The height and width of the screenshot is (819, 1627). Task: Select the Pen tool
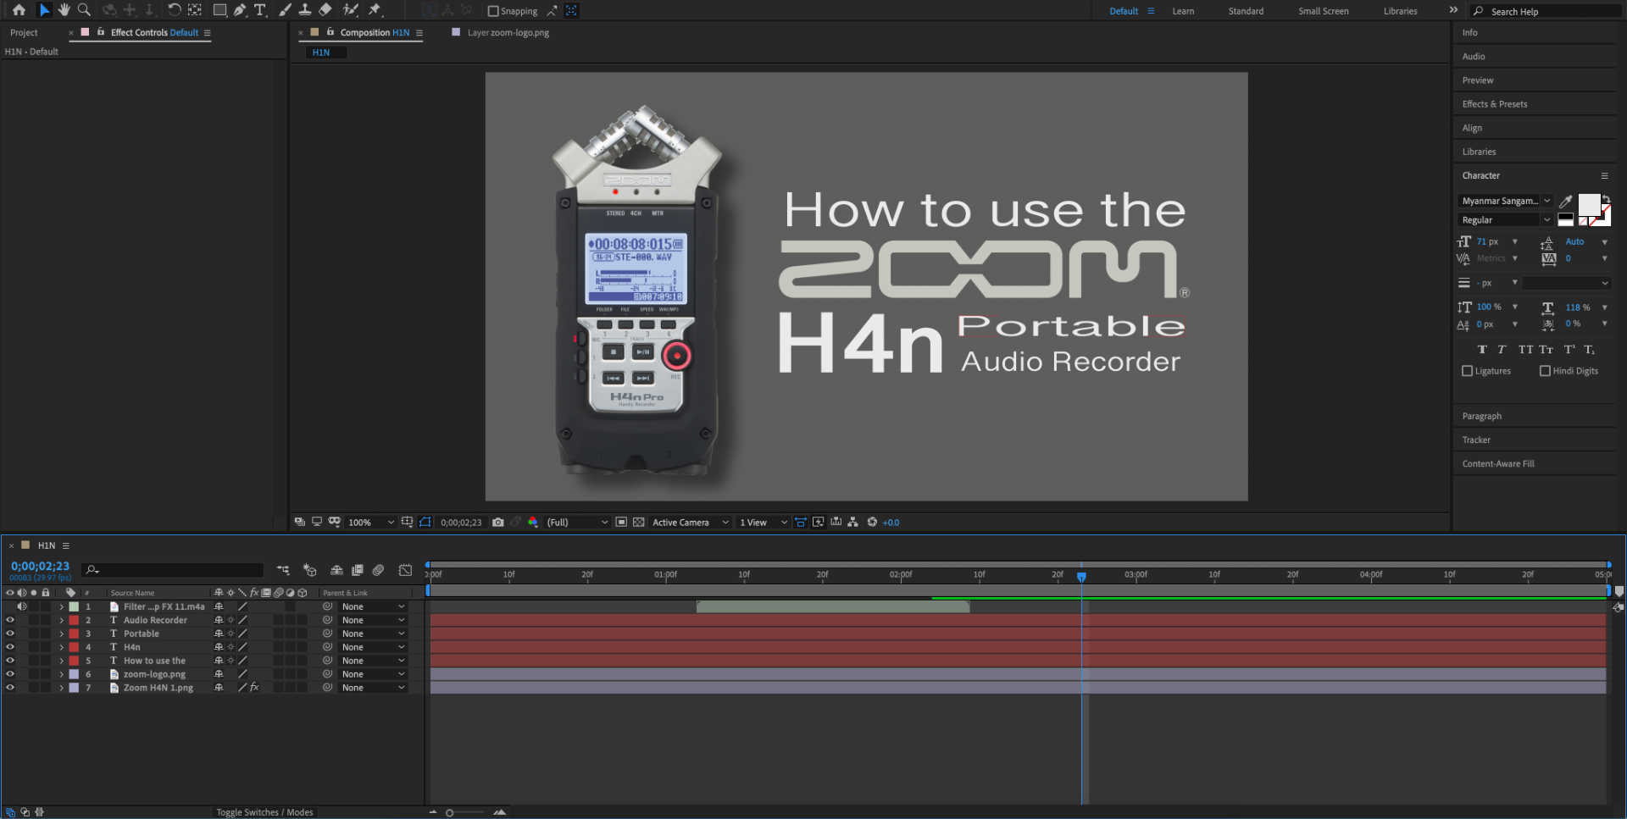[x=240, y=10]
